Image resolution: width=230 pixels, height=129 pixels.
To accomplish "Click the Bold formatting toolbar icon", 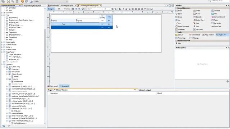I will [120, 9].
